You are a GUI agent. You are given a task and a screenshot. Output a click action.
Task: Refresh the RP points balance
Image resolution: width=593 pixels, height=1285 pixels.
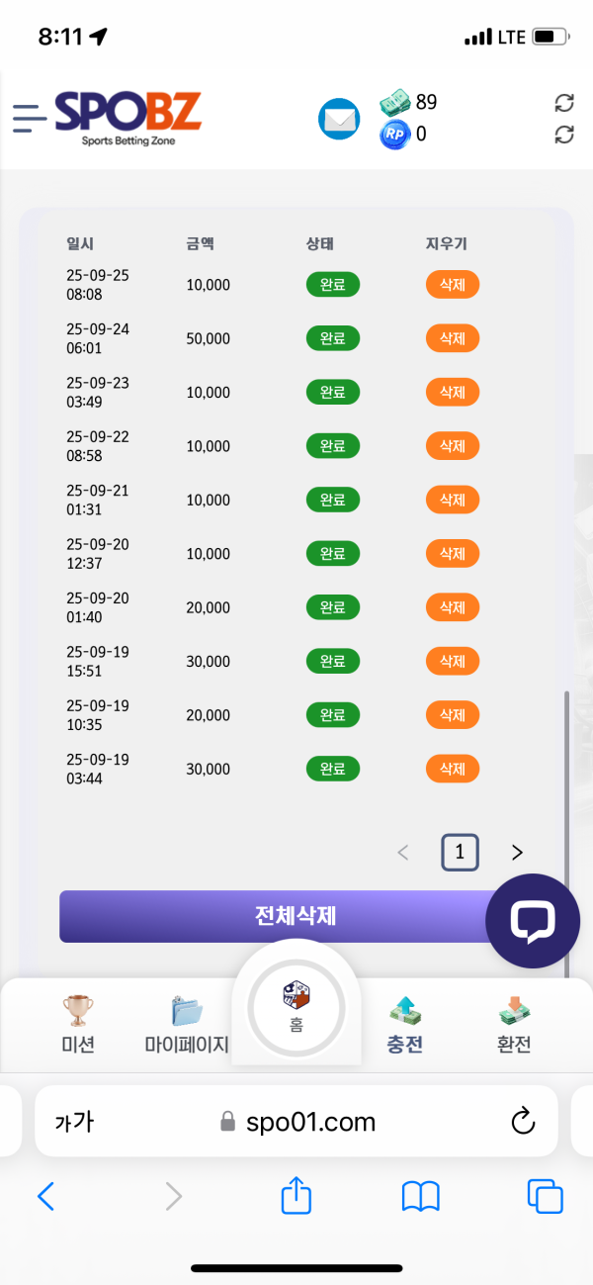[x=564, y=135]
